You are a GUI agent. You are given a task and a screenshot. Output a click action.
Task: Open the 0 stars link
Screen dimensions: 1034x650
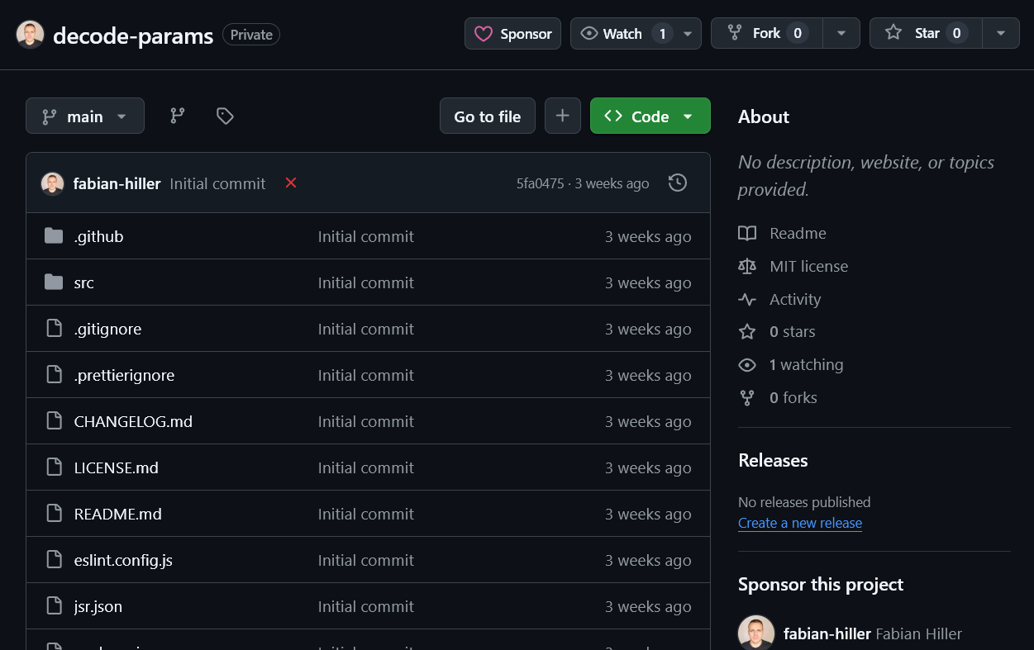pyautogui.click(x=792, y=331)
